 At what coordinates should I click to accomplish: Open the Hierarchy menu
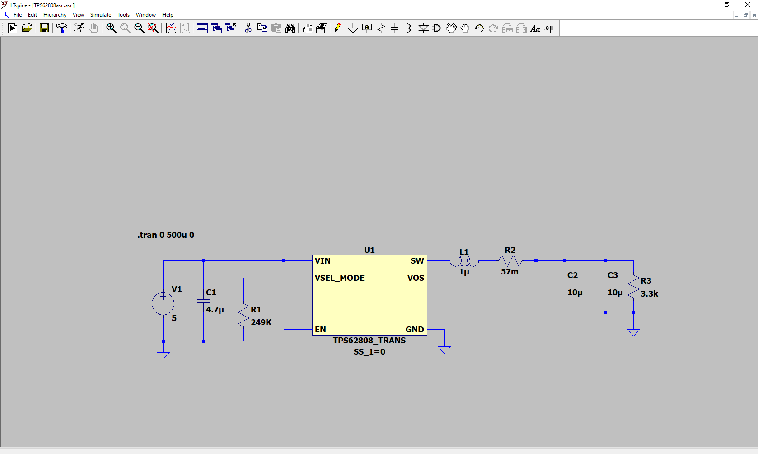pyautogui.click(x=55, y=14)
